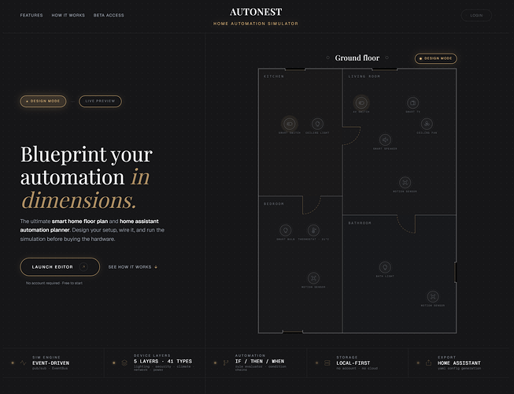Click the HOME ASSISTANT export text
The width and height of the screenshot is (514, 394).
[459, 363]
